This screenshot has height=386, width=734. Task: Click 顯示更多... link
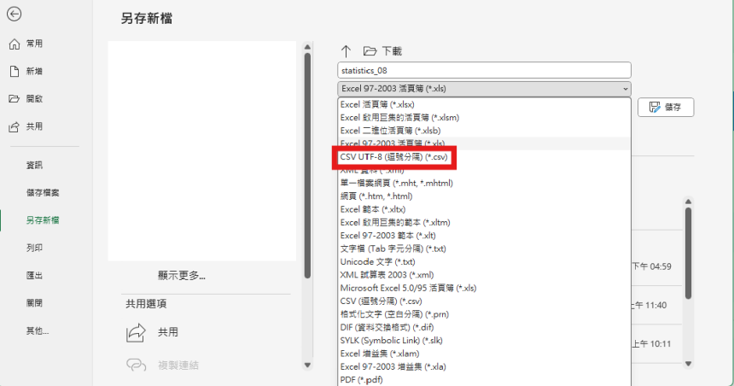[181, 275]
